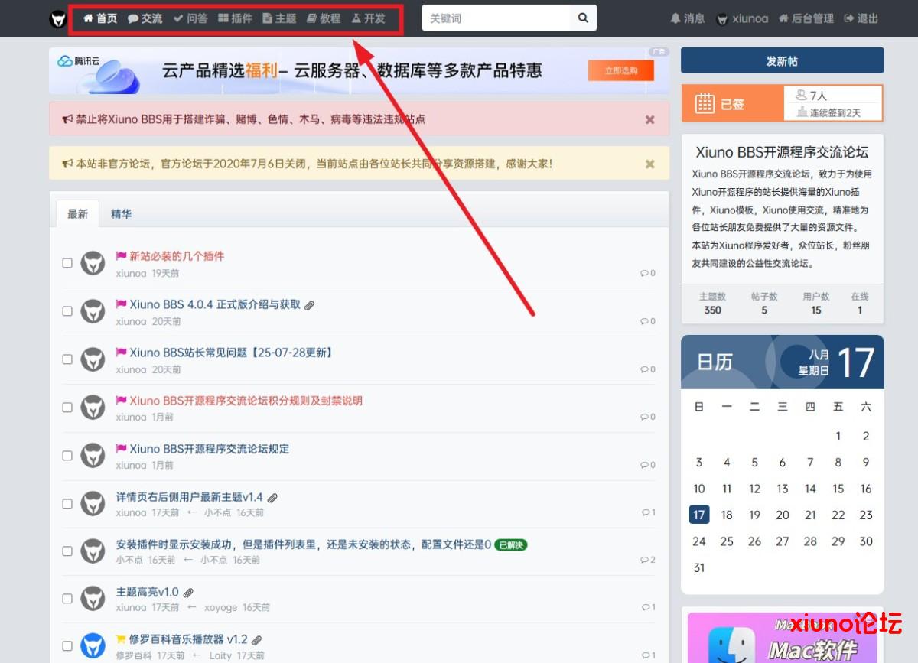Click 主题数 350 statistic

(x=712, y=304)
